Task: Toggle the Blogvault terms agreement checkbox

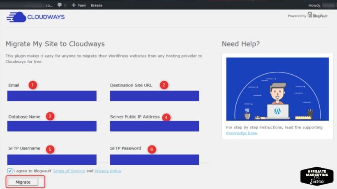Action: (10, 171)
